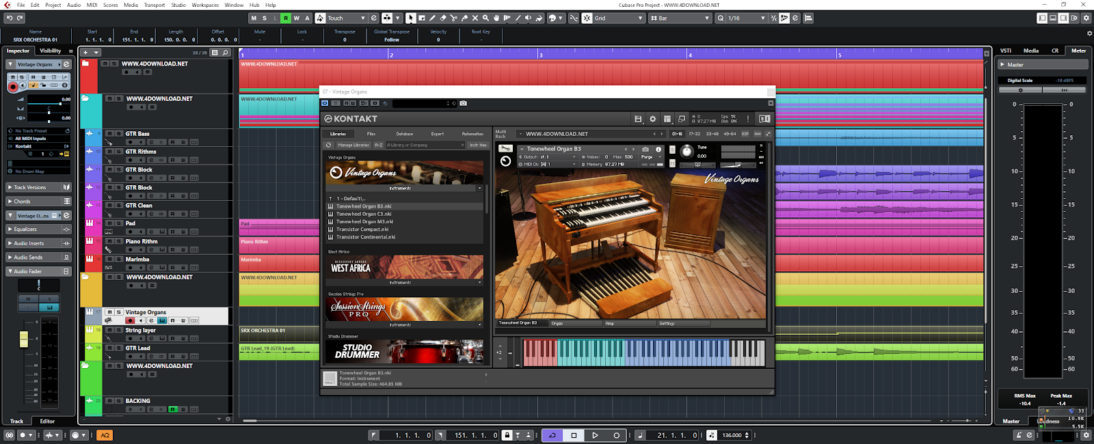Select the Transistor Compact.nki file
The image size is (1094, 444).
(362, 230)
